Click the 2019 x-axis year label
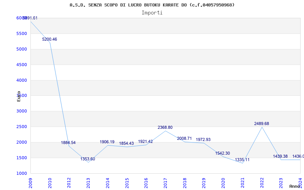304x190 pixels. pos(204,183)
